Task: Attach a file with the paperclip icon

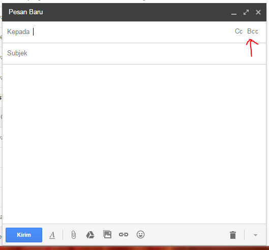Action: click(74, 235)
